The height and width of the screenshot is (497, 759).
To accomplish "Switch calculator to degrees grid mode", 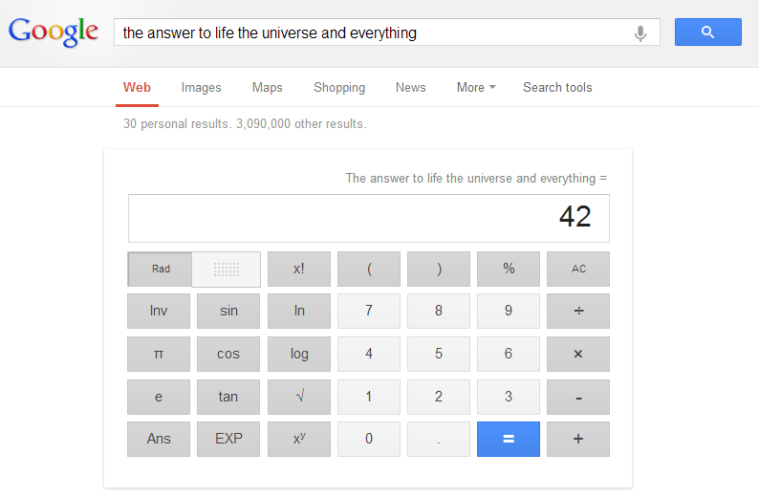I will coord(227,270).
